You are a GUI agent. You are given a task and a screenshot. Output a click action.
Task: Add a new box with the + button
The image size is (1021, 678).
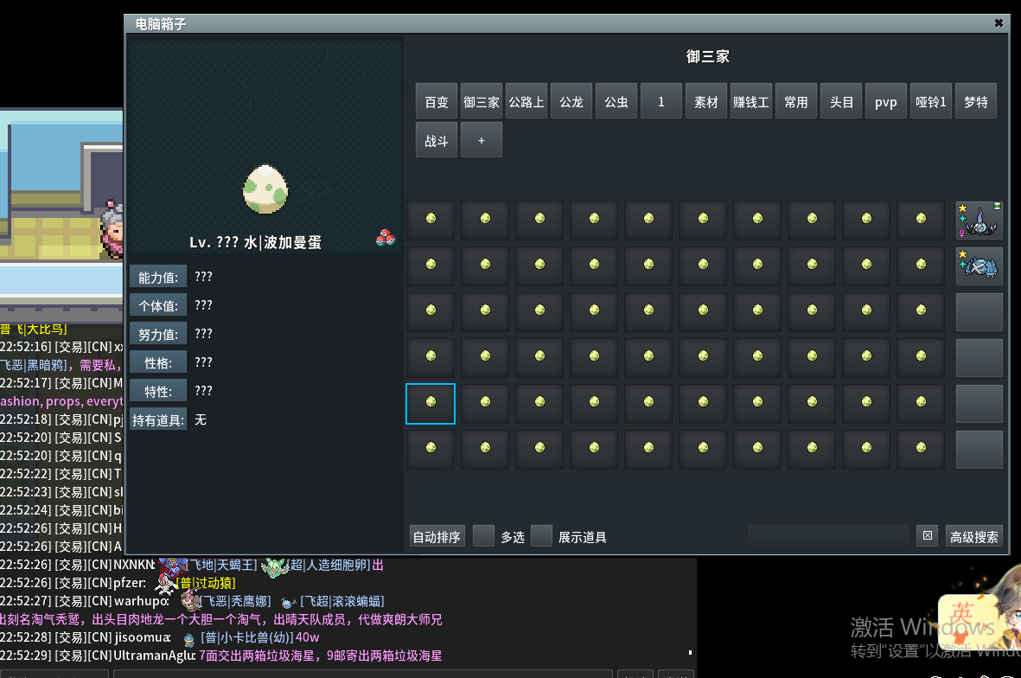click(482, 140)
